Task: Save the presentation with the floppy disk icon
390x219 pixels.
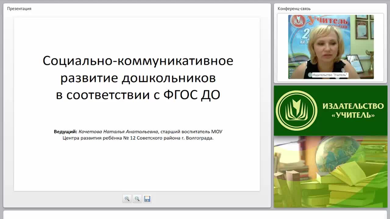Action: (147, 199)
